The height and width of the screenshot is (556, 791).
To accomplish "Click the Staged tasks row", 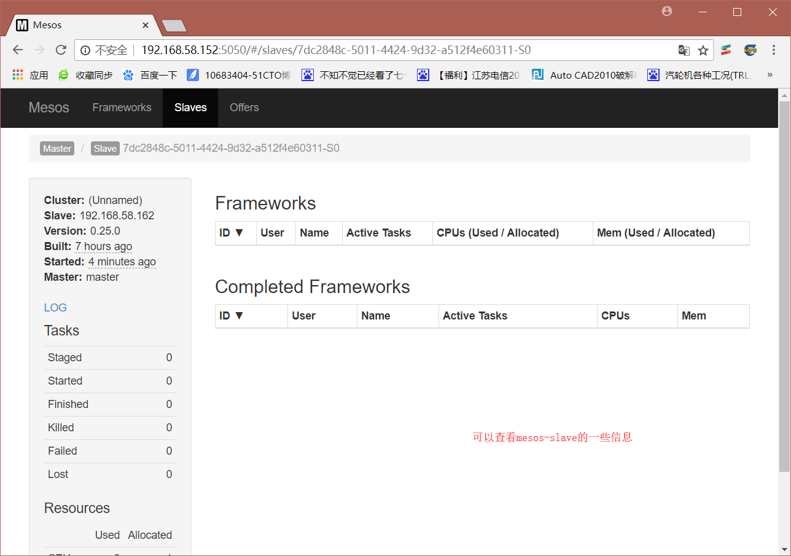I will click(110, 358).
